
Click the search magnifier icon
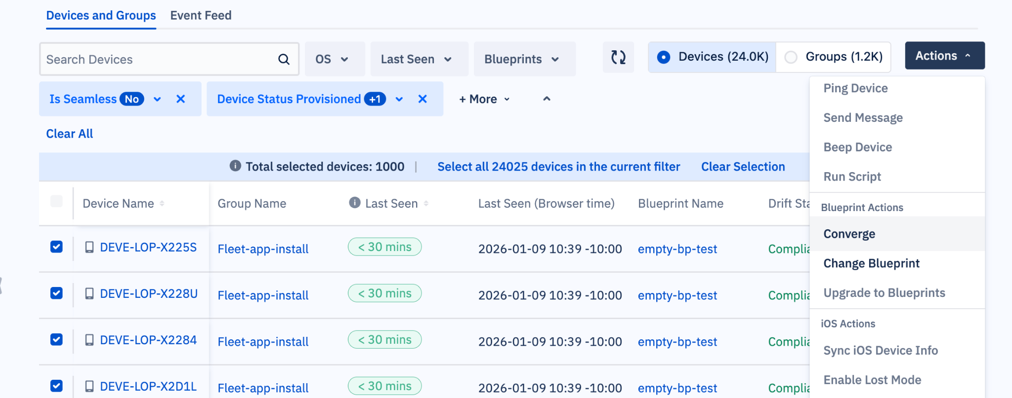[x=284, y=60]
